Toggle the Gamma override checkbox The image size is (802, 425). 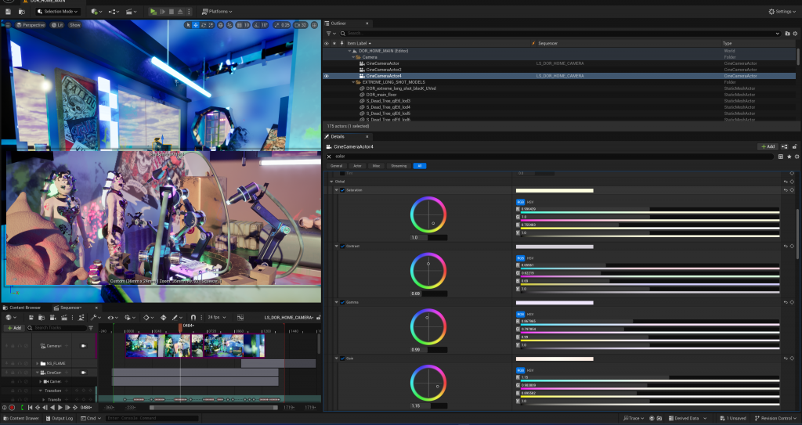(342, 302)
